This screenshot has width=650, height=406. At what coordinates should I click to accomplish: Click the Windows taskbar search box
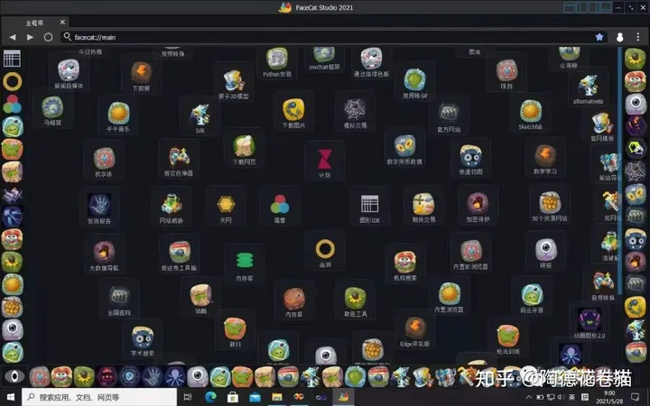coord(90,397)
